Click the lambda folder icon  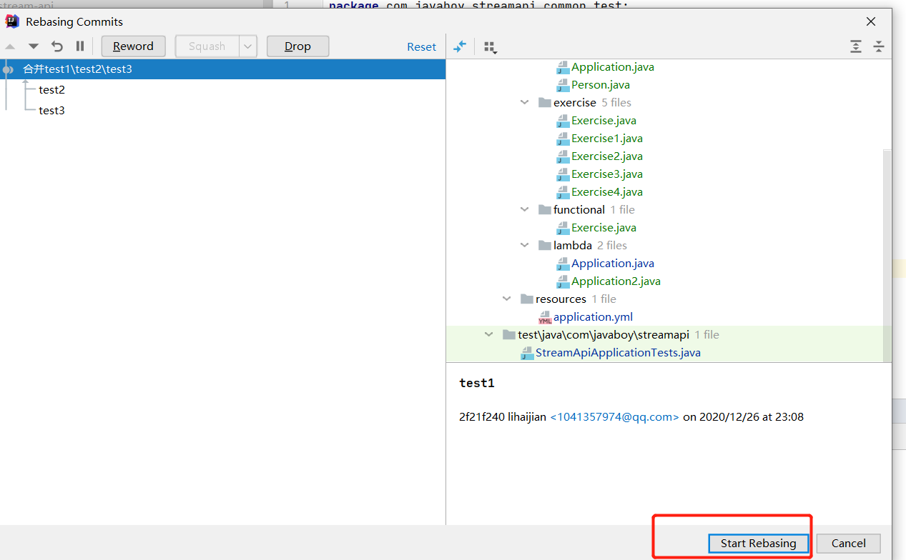coord(545,245)
